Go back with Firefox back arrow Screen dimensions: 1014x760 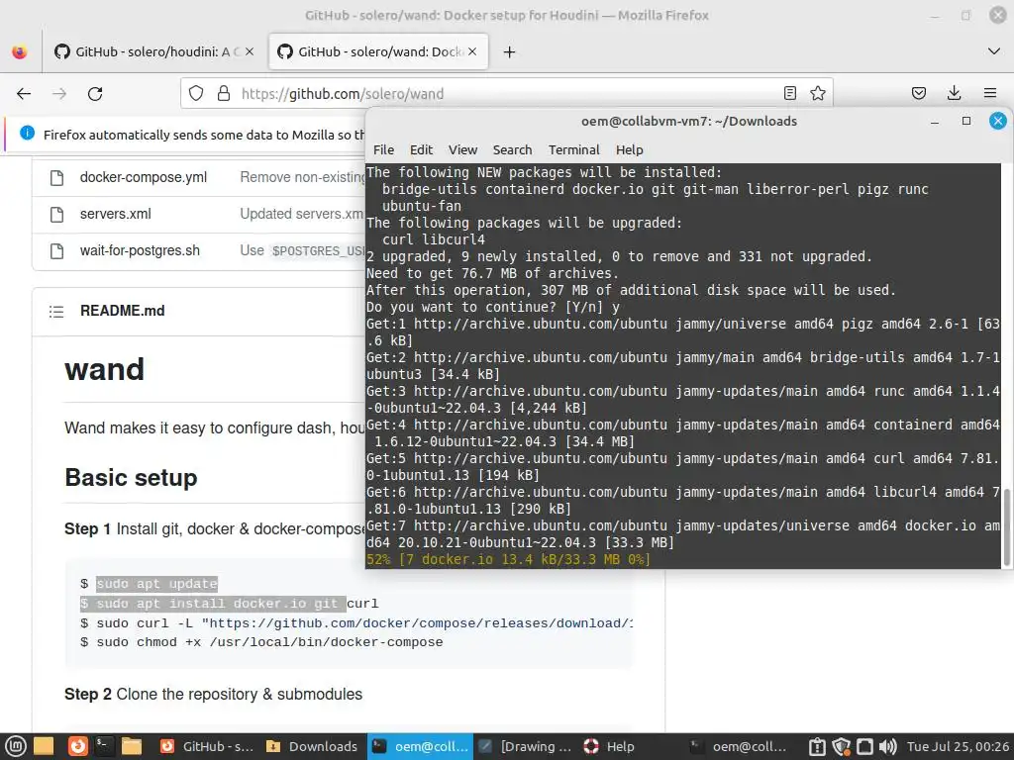tap(24, 94)
